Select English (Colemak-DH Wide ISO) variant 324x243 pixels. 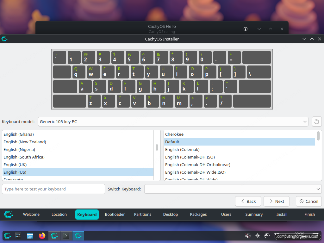click(240, 172)
